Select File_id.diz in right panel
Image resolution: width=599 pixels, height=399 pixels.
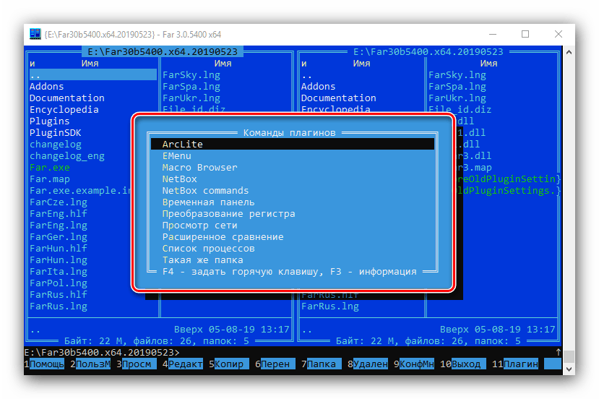[460, 109]
